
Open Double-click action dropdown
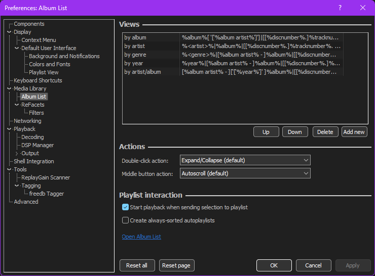(x=245, y=160)
